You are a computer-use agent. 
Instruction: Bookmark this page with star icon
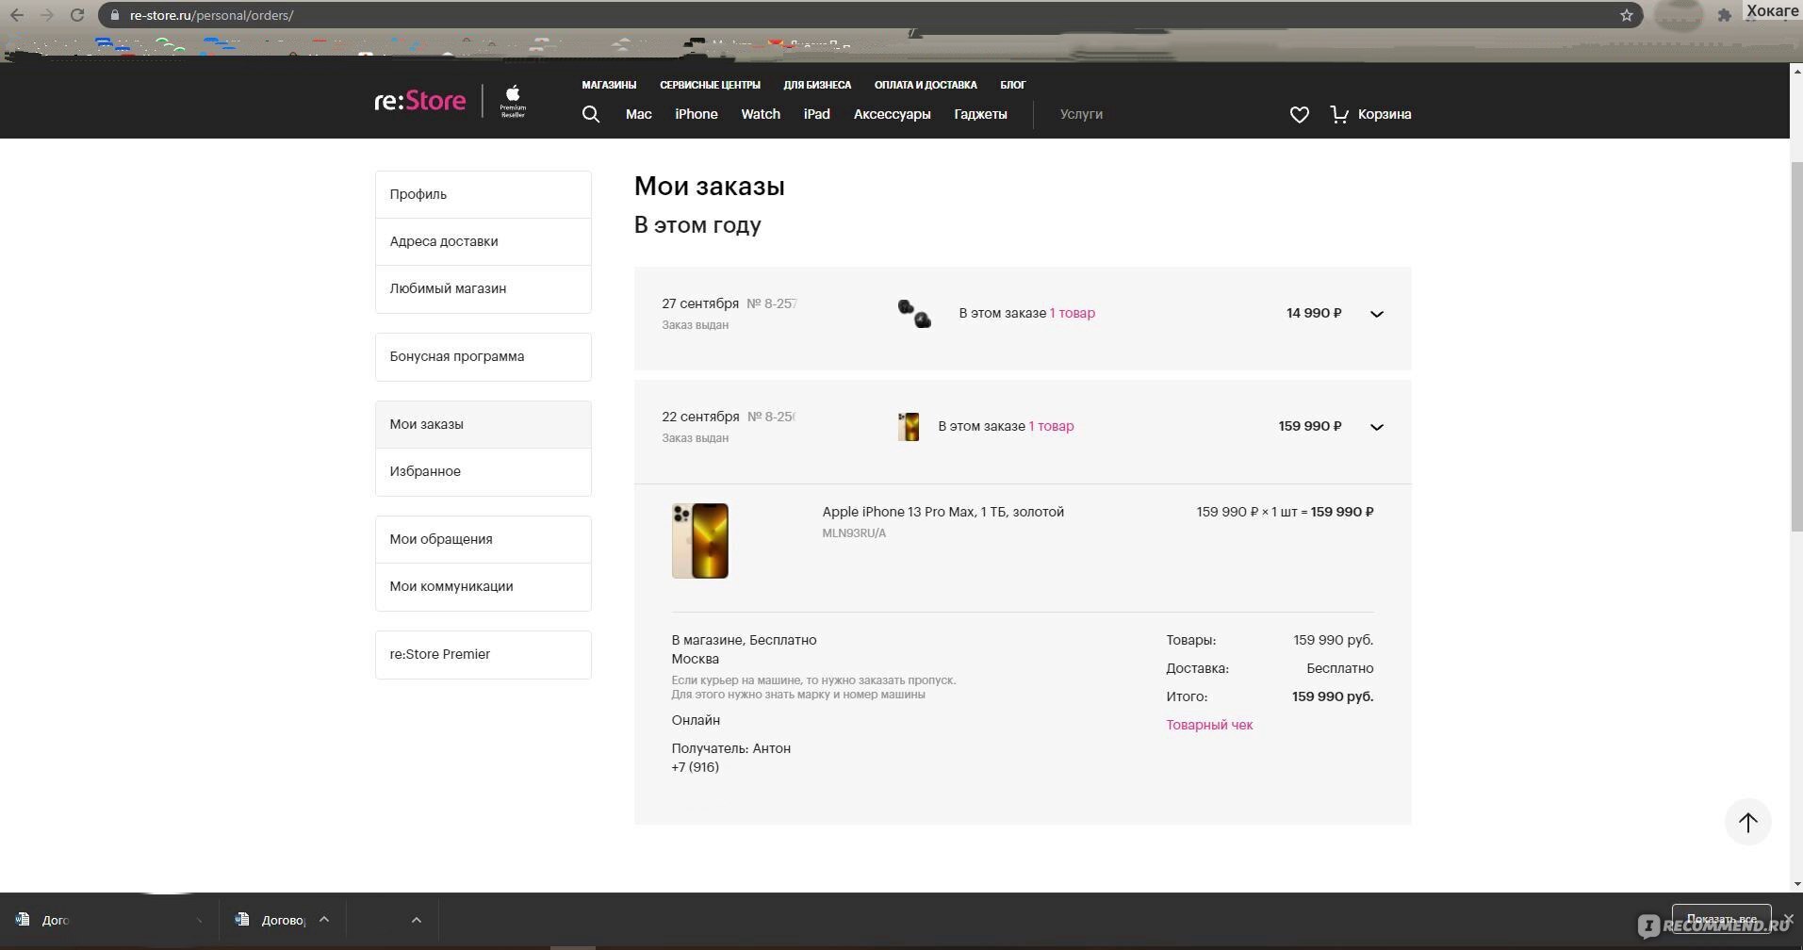pyautogui.click(x=1626, y=15)
